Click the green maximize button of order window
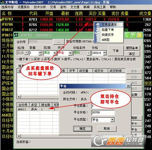Viewport: 152px width, 150px height. pos(133,35)
